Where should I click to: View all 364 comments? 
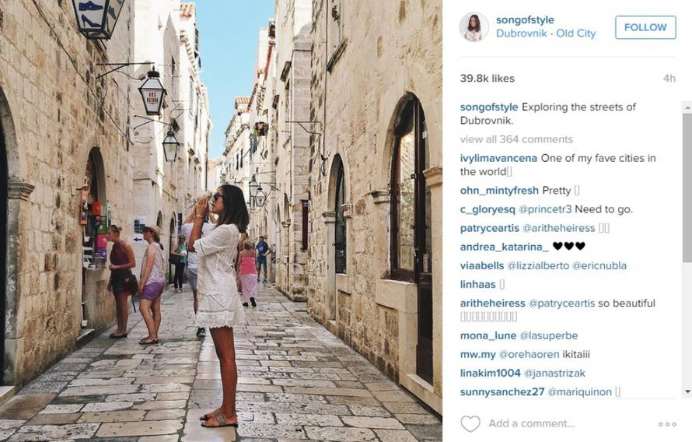point(516,139)
